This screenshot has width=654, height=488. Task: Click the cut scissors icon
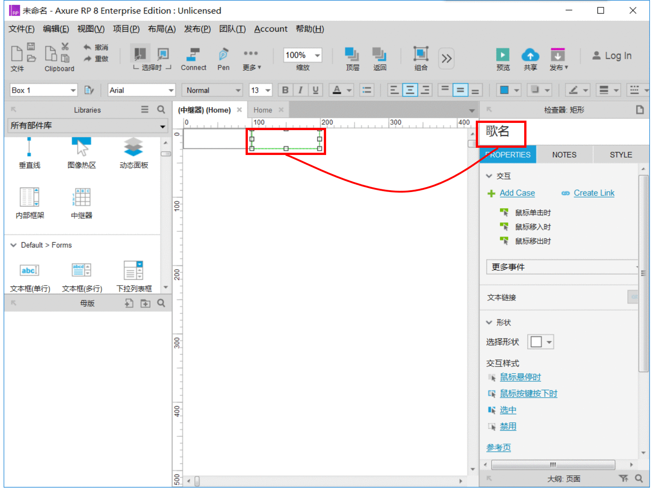(65, 47)
